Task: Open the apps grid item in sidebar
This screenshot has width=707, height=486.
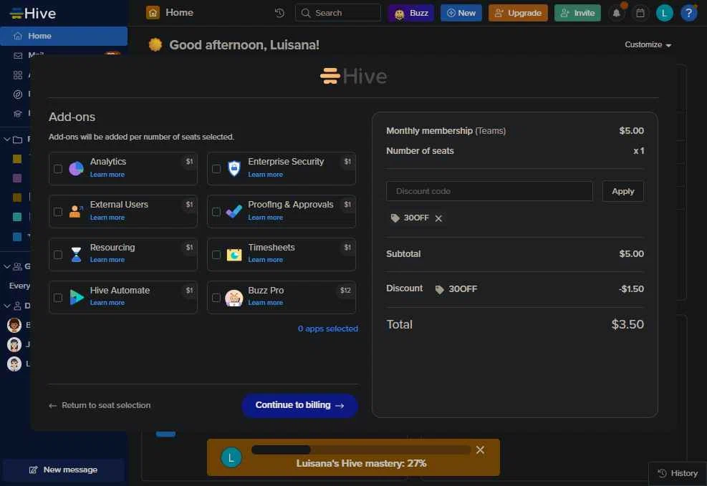Action: point(18,75)
